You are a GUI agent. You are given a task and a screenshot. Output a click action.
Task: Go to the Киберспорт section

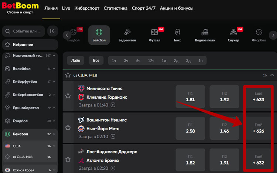click(x=87, y=8)
